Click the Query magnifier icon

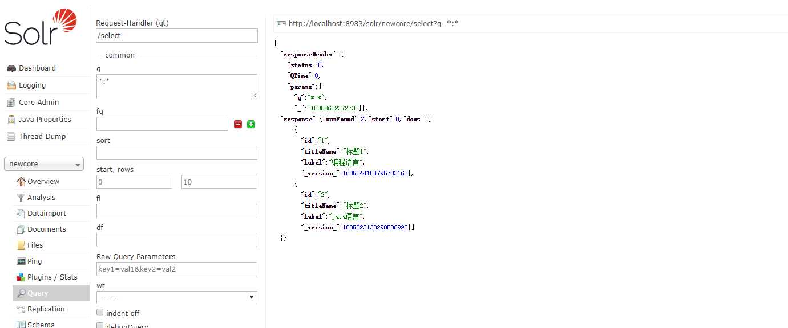pos(21,293)
